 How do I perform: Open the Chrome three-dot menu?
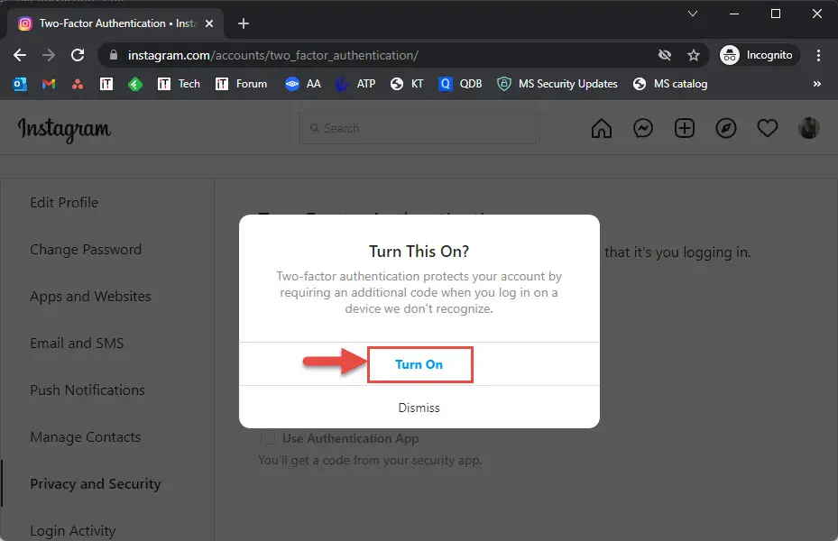click(818, 55)
